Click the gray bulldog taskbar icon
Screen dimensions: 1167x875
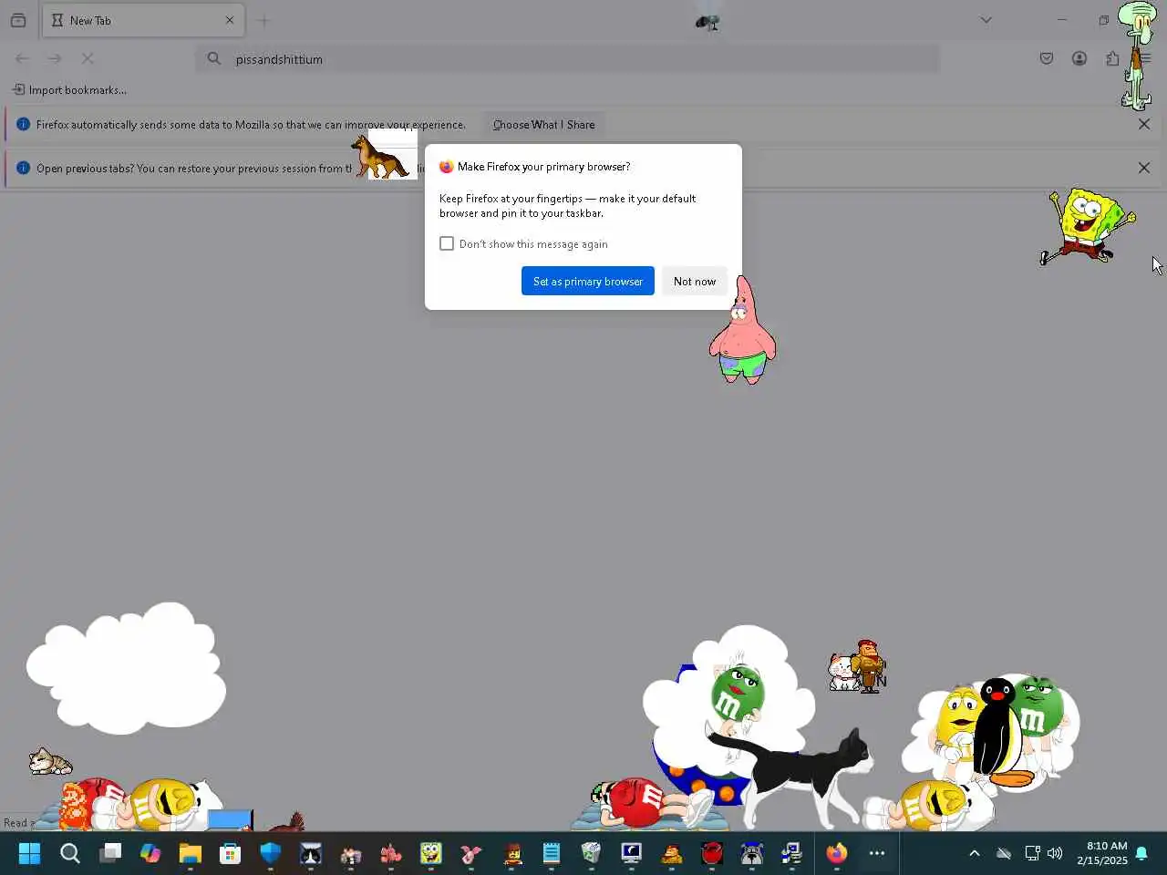click(752, 853)
